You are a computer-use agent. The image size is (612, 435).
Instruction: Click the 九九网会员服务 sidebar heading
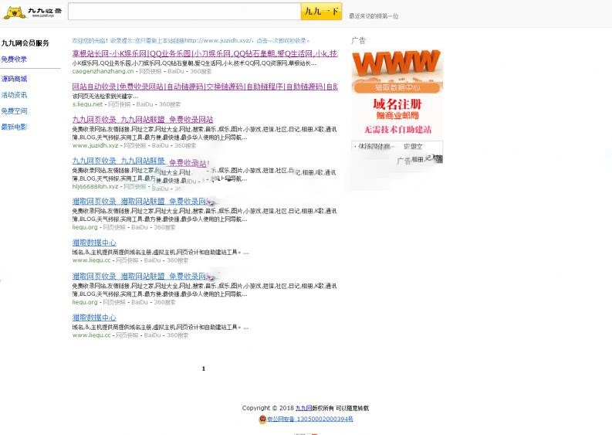pyautogui.click(x=25, y=43)
